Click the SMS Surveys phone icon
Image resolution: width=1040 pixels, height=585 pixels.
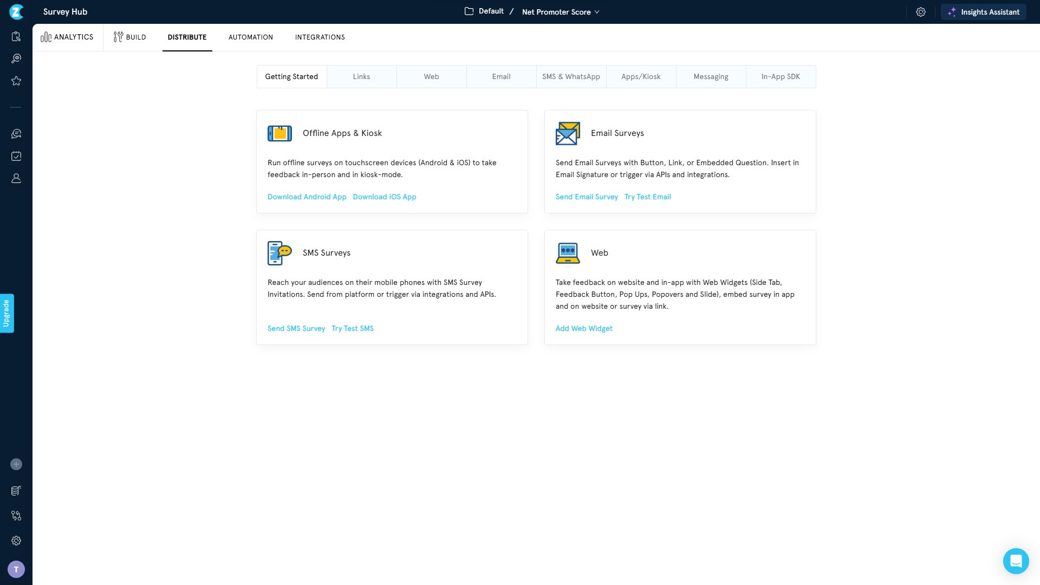279,253
